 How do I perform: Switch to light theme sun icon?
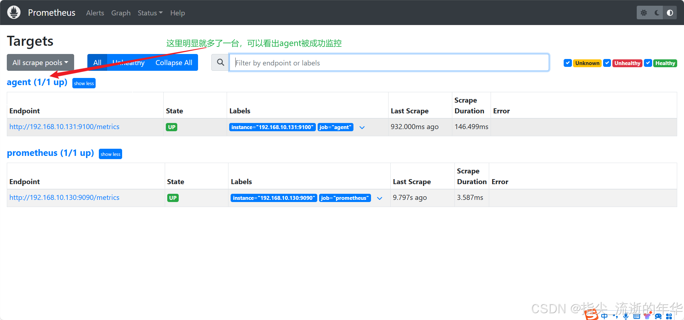(644, 13)
